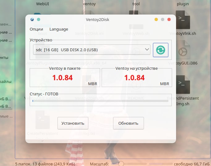
Task: Click the 1.0.84 package version number
Action: [x=62, y=78]
